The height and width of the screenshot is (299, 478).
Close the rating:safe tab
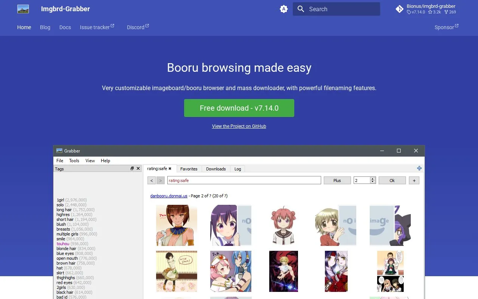[170, 169]
